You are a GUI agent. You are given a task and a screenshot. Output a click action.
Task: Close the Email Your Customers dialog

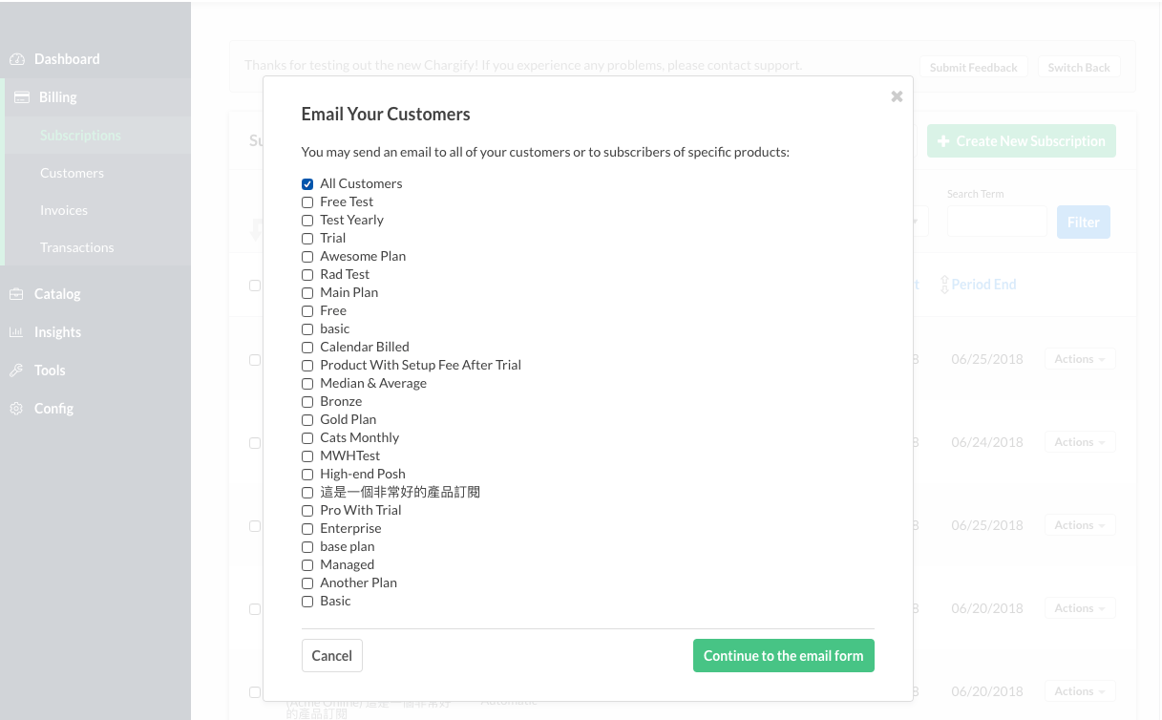pyautogui.click(x=897, y=96)
